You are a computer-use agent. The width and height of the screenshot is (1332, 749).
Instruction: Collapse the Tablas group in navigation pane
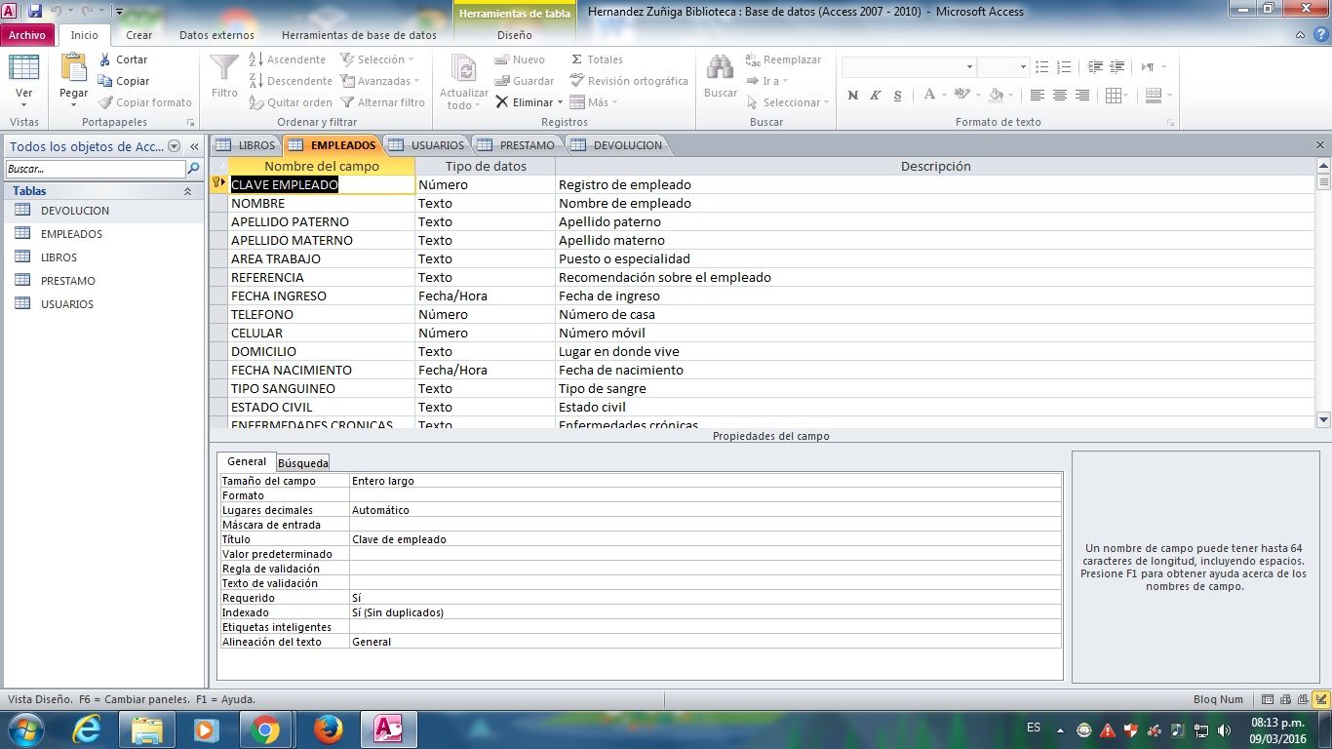[x=187, y=192]
